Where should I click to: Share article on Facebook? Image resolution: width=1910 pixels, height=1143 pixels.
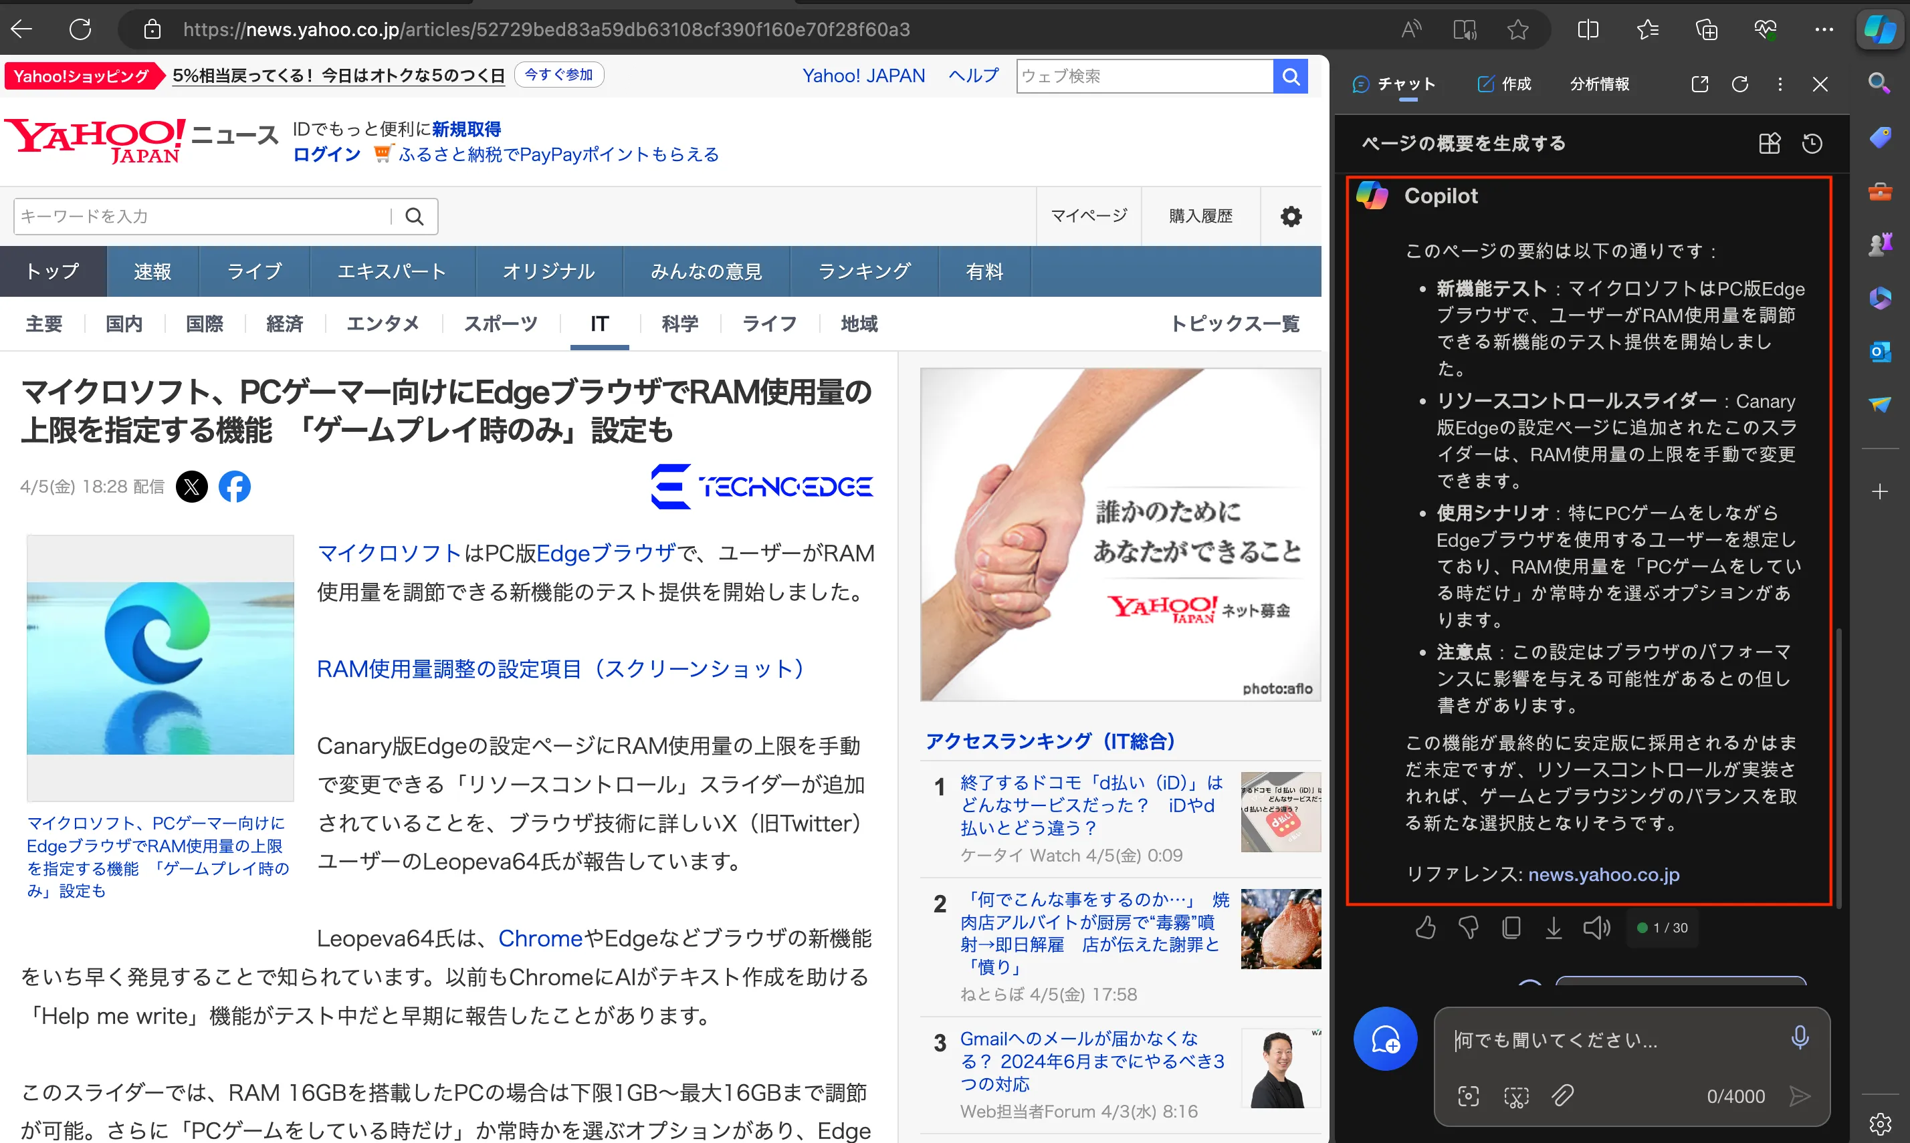(234, 487)
